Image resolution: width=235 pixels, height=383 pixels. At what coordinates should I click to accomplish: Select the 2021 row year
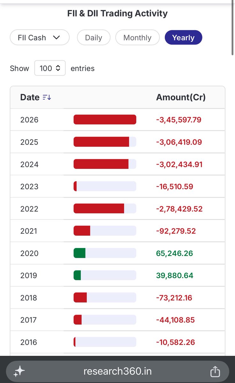pos(29,231)
